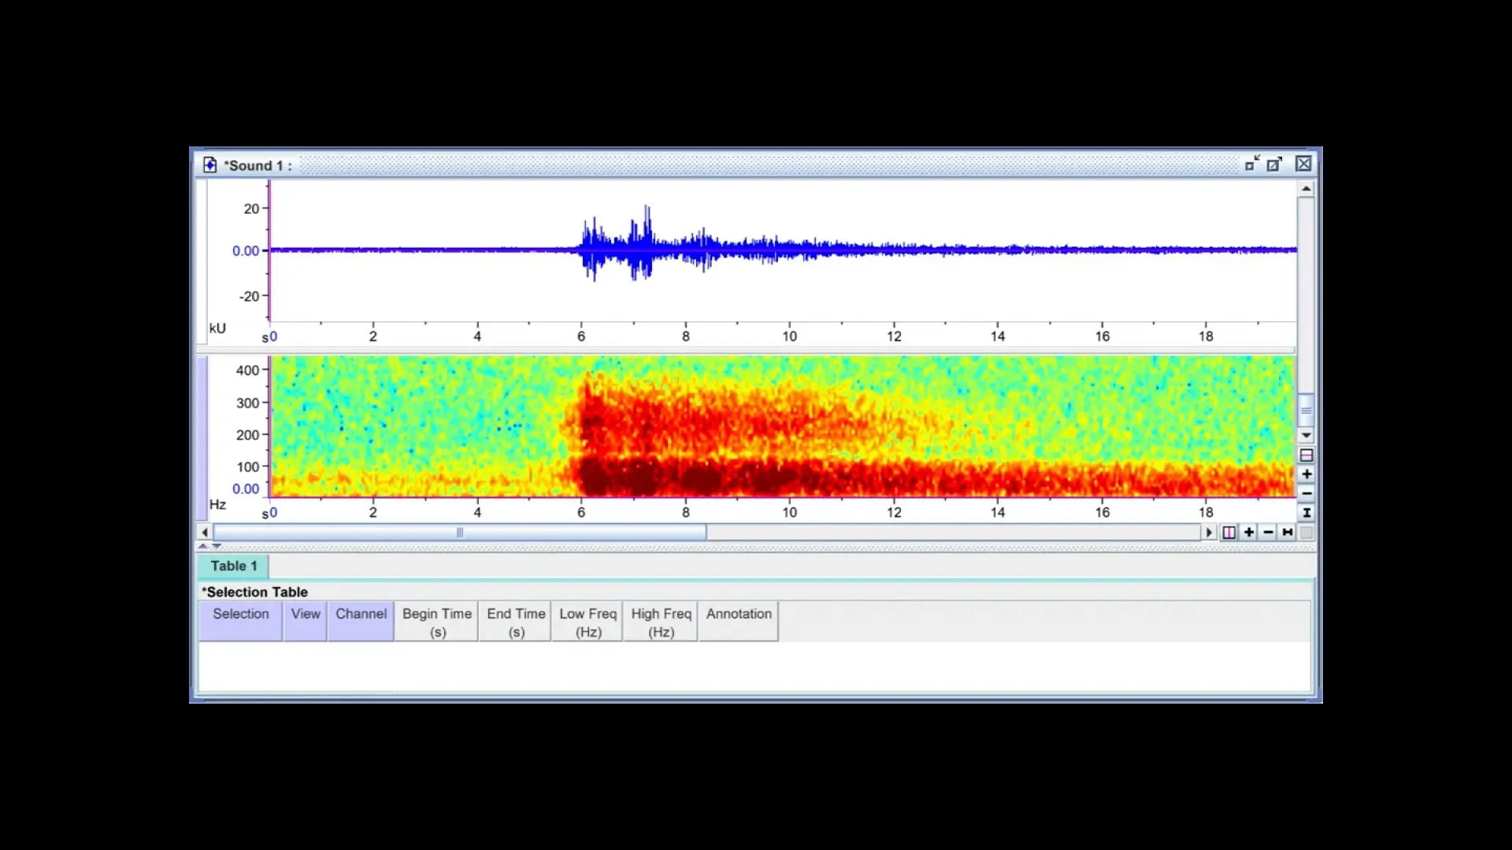
Task: Zoom to full horizontal time range
Action: [1288, 533]
